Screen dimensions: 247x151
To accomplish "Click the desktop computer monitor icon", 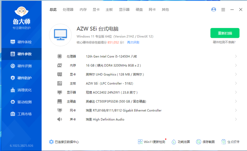I will (x=61, y=35).
